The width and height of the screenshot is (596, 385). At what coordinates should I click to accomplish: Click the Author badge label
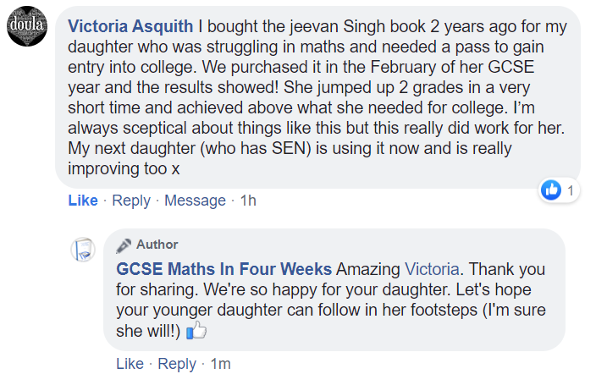click(x=157, y=245)
